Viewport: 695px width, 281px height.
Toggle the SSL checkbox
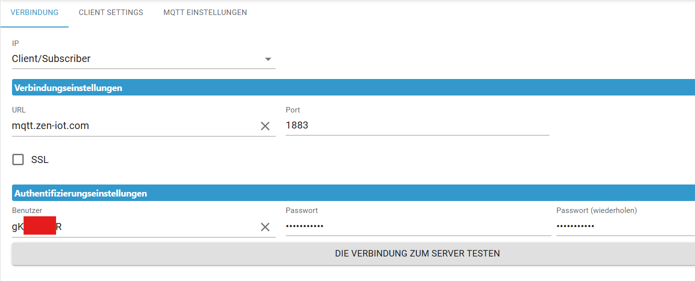pos(18,160)
